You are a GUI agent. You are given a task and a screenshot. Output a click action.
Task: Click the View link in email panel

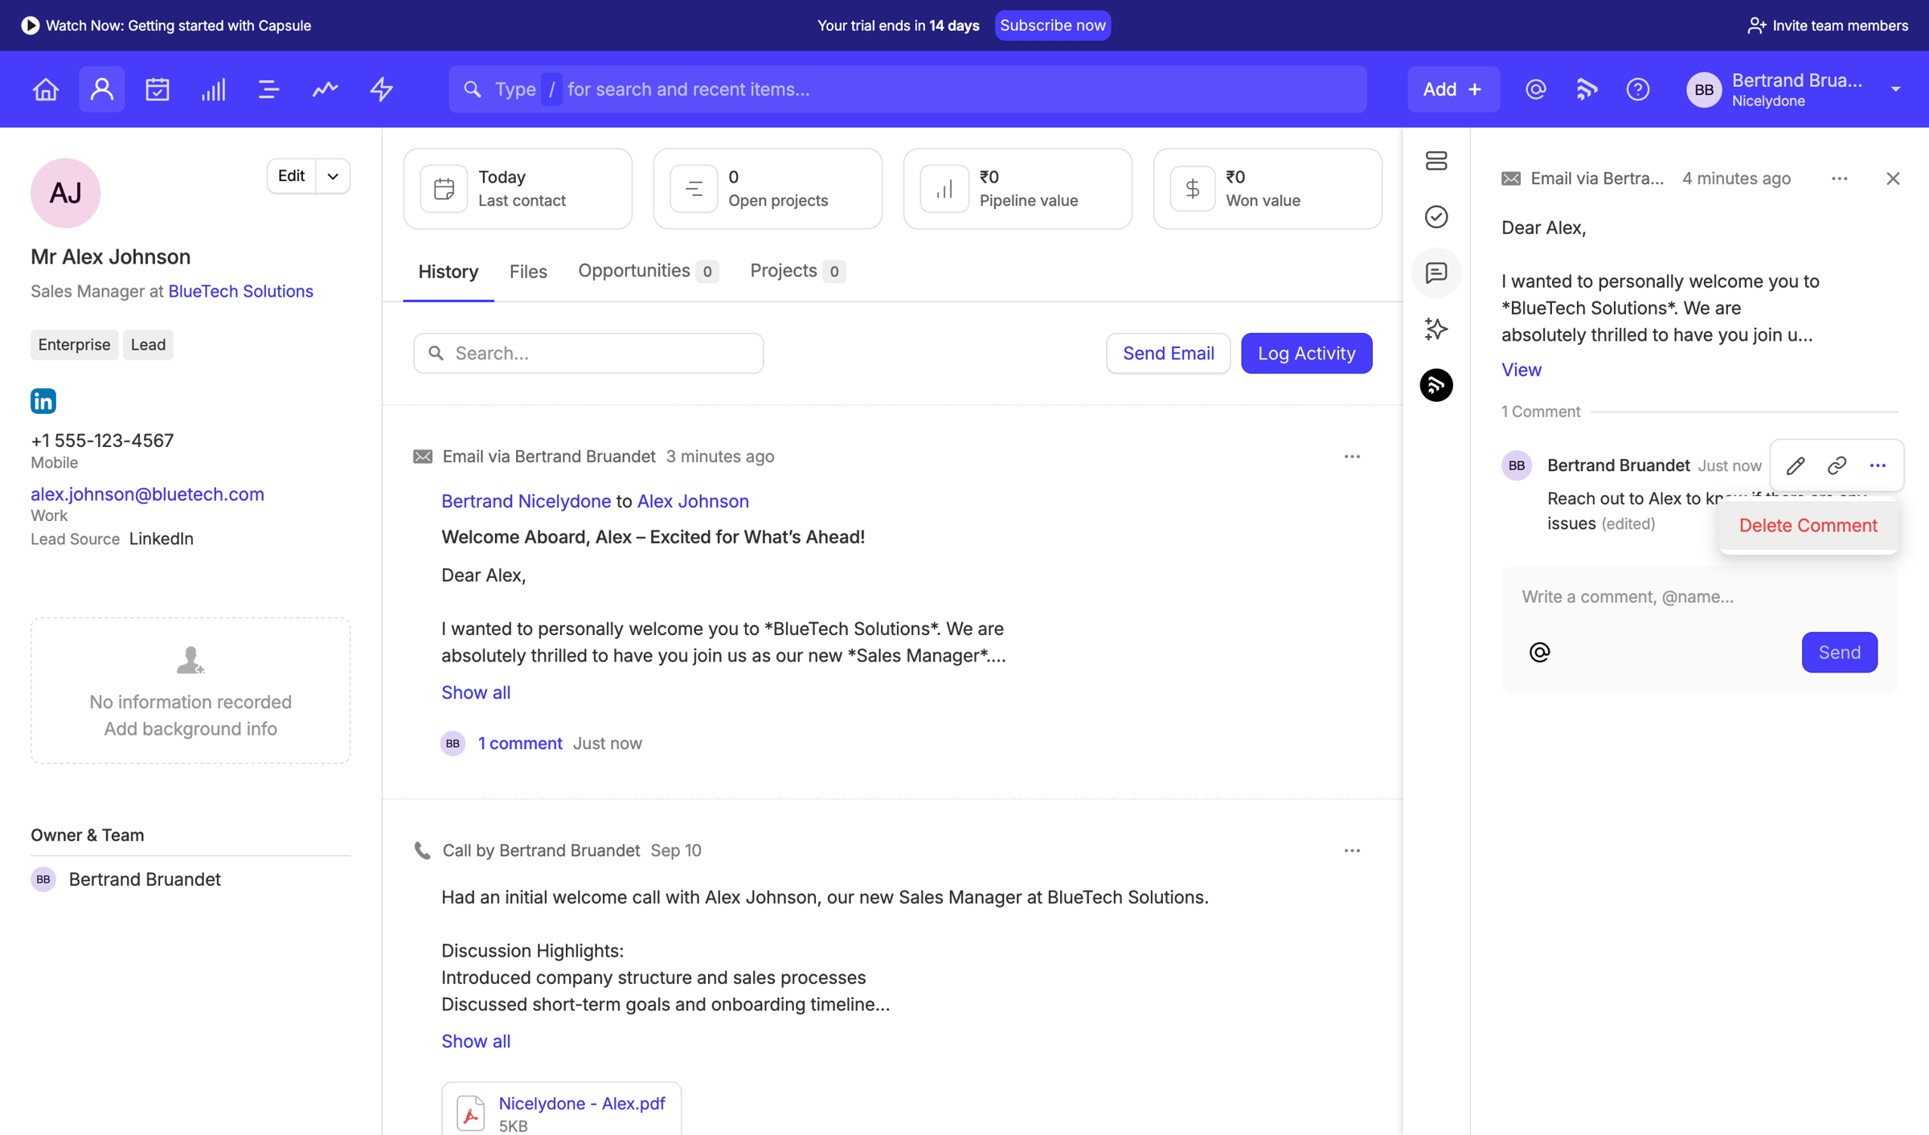click(1521, 370)
